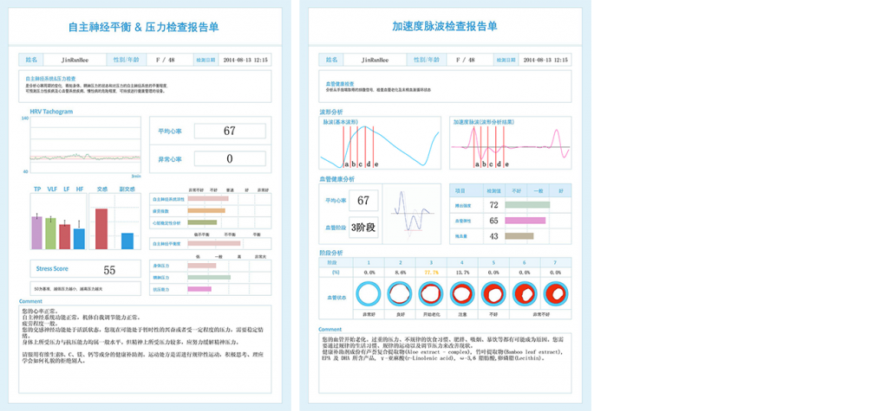This screenshot has height=411, width=888.
Task: Click the stage 1 blood vessel cross-section icon
Action: [x=369, y=294]
